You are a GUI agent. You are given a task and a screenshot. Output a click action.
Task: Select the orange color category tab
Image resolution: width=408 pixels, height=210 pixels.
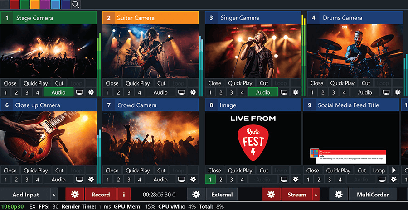(35, 5)
